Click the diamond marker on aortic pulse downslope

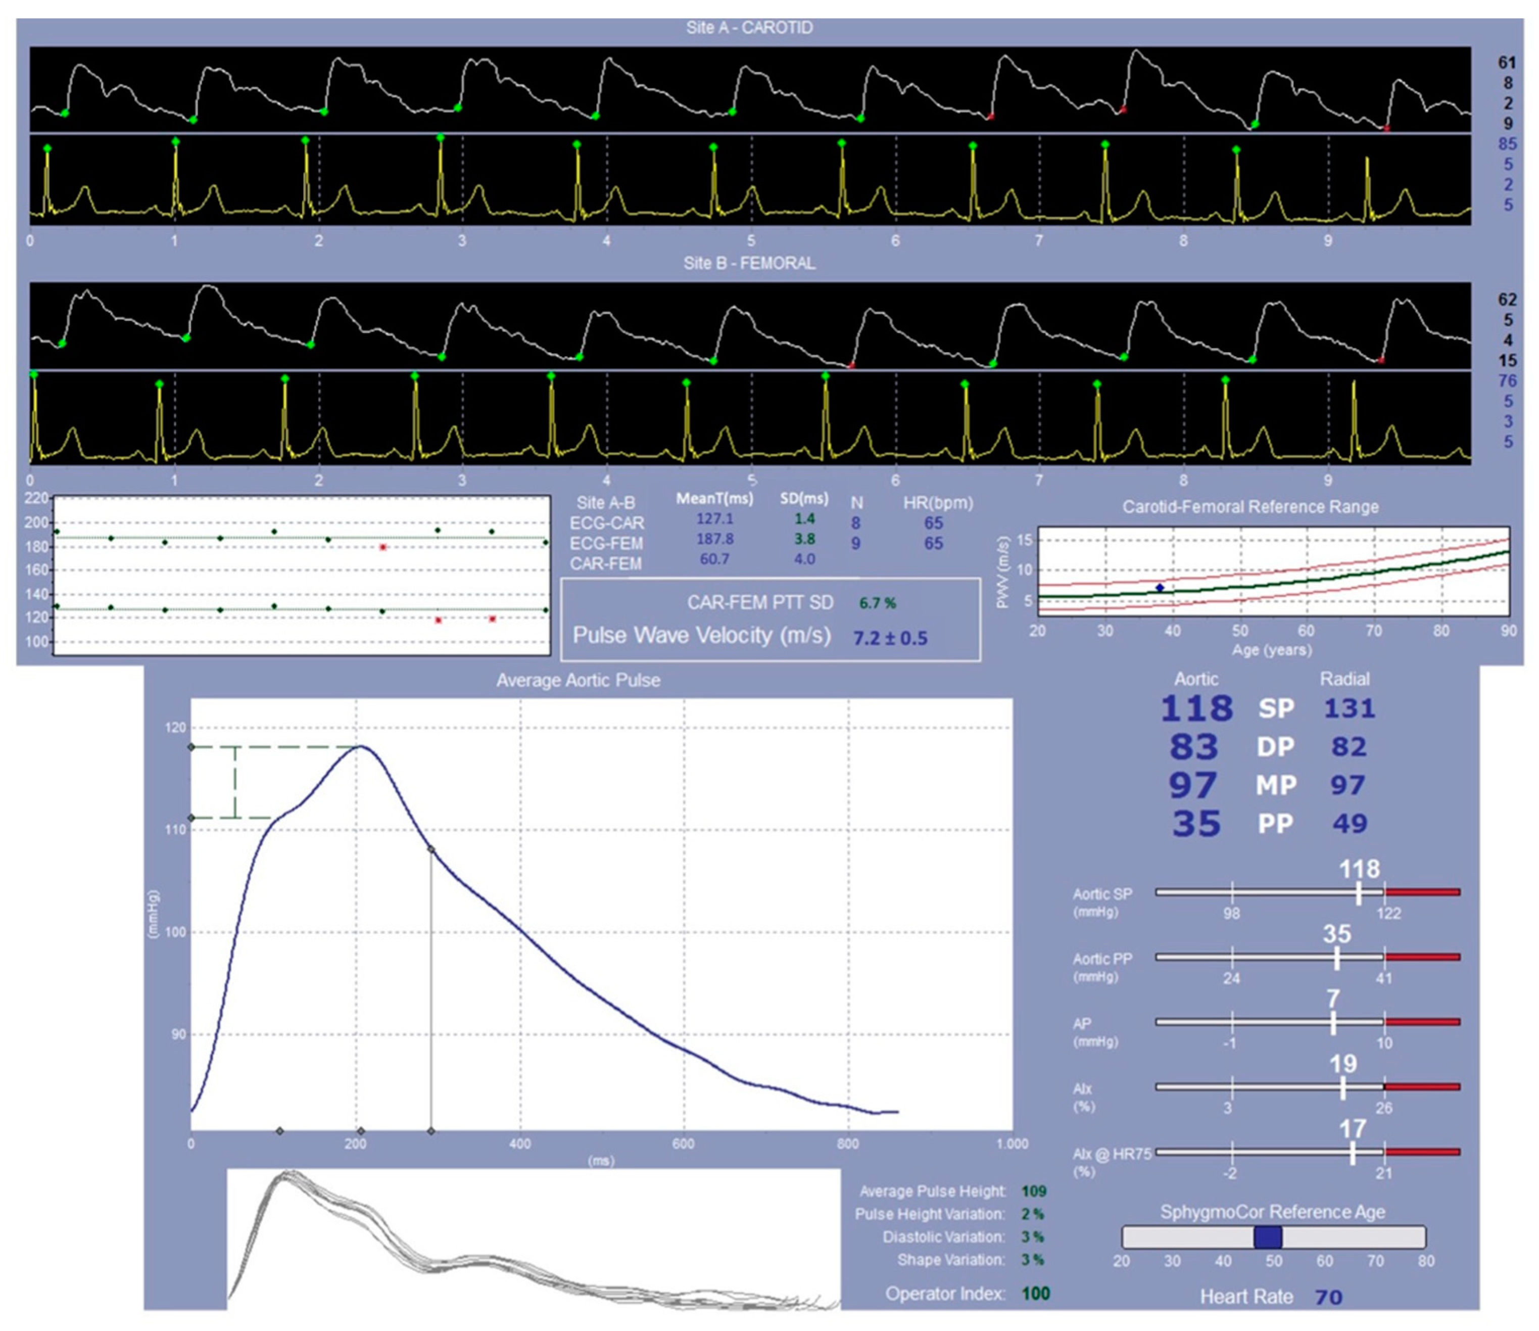click(431, 849)
